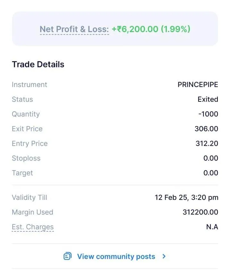Viewport: 230px width, 276px height.
Task: Click the Stoploss value 0.00
Action: [211, 158]
